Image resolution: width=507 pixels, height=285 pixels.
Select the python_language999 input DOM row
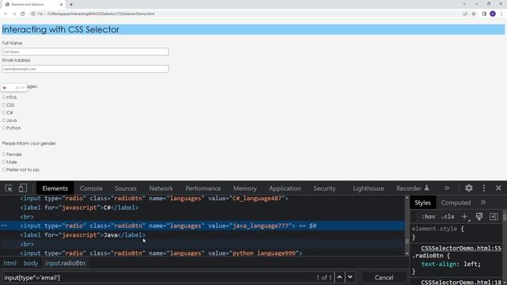tap(203, 253)
